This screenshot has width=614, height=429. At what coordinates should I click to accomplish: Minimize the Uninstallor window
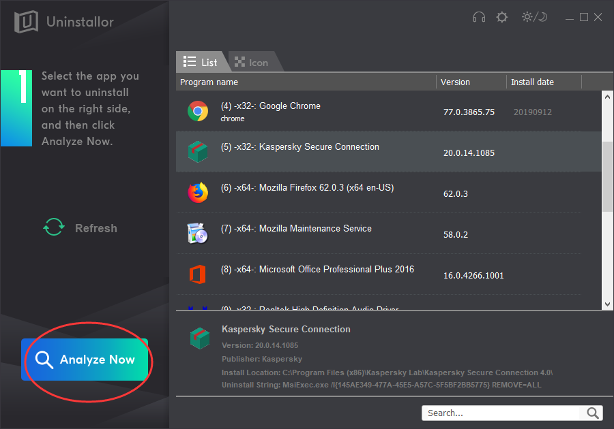[570, 18]
